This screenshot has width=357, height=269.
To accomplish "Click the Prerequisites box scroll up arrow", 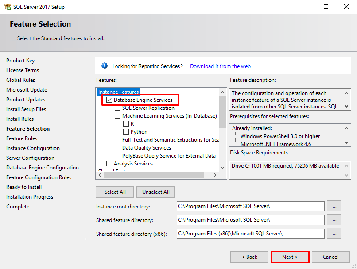I will point(346,128).
